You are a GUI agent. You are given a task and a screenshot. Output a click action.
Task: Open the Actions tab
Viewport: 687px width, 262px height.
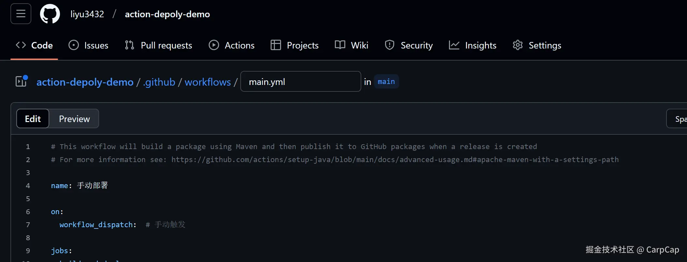tap(232, 45)
